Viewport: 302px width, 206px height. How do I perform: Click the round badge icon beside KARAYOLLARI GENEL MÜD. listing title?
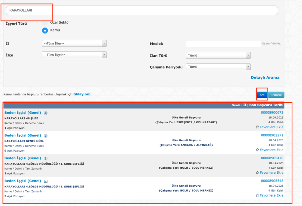point(46,136)
